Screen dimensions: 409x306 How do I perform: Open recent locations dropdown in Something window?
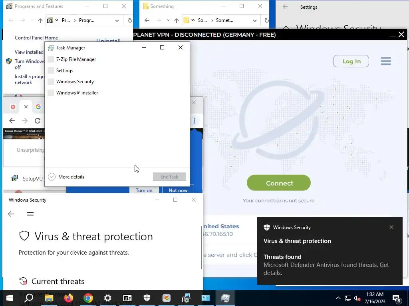(x=168, y=20)
